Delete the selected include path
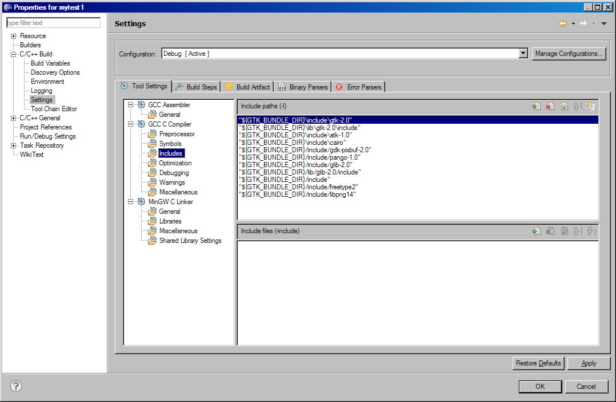 pos(550,105)
